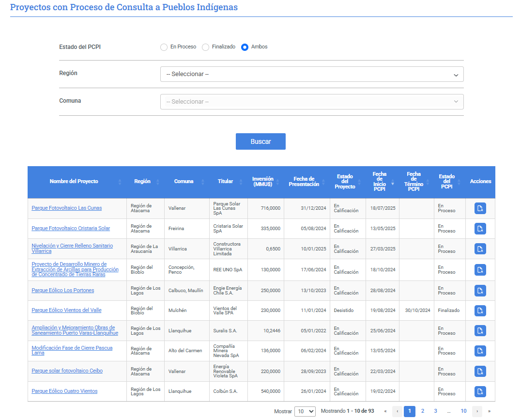The height and width of the screenshot is (420, 521).
Task: Go to page 2 of results
Action: 422,411
